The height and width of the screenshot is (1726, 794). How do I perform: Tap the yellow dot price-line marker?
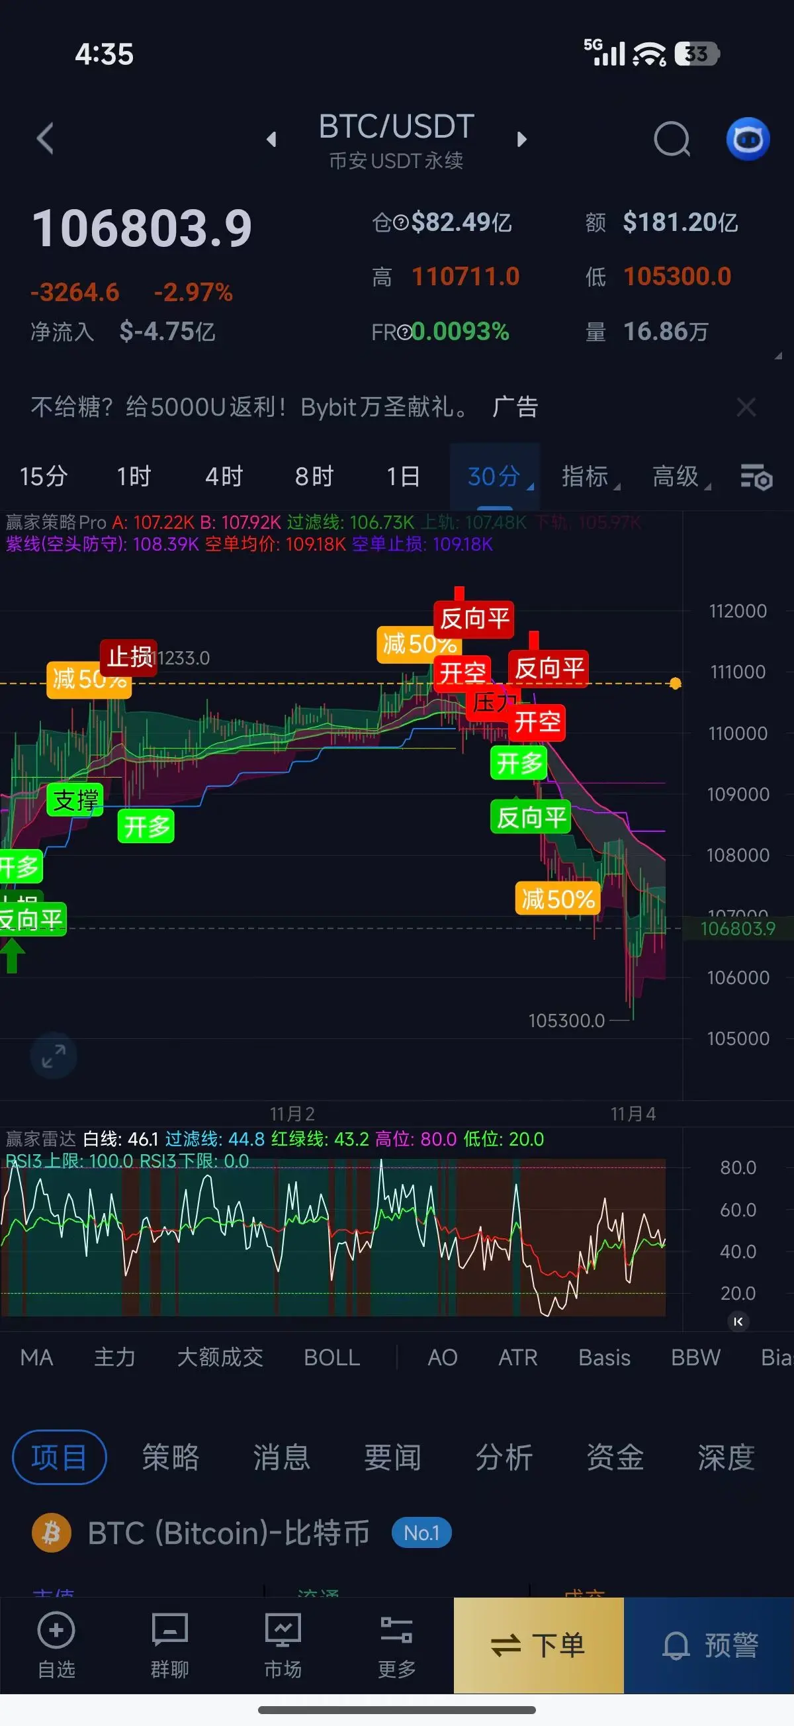(676, 684)
